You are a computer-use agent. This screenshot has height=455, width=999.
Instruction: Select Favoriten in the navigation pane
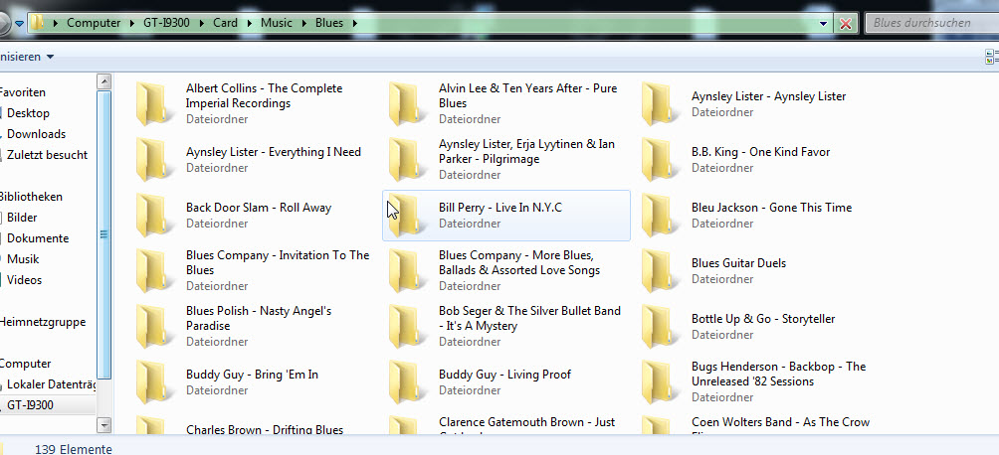(x=23, y=92)
